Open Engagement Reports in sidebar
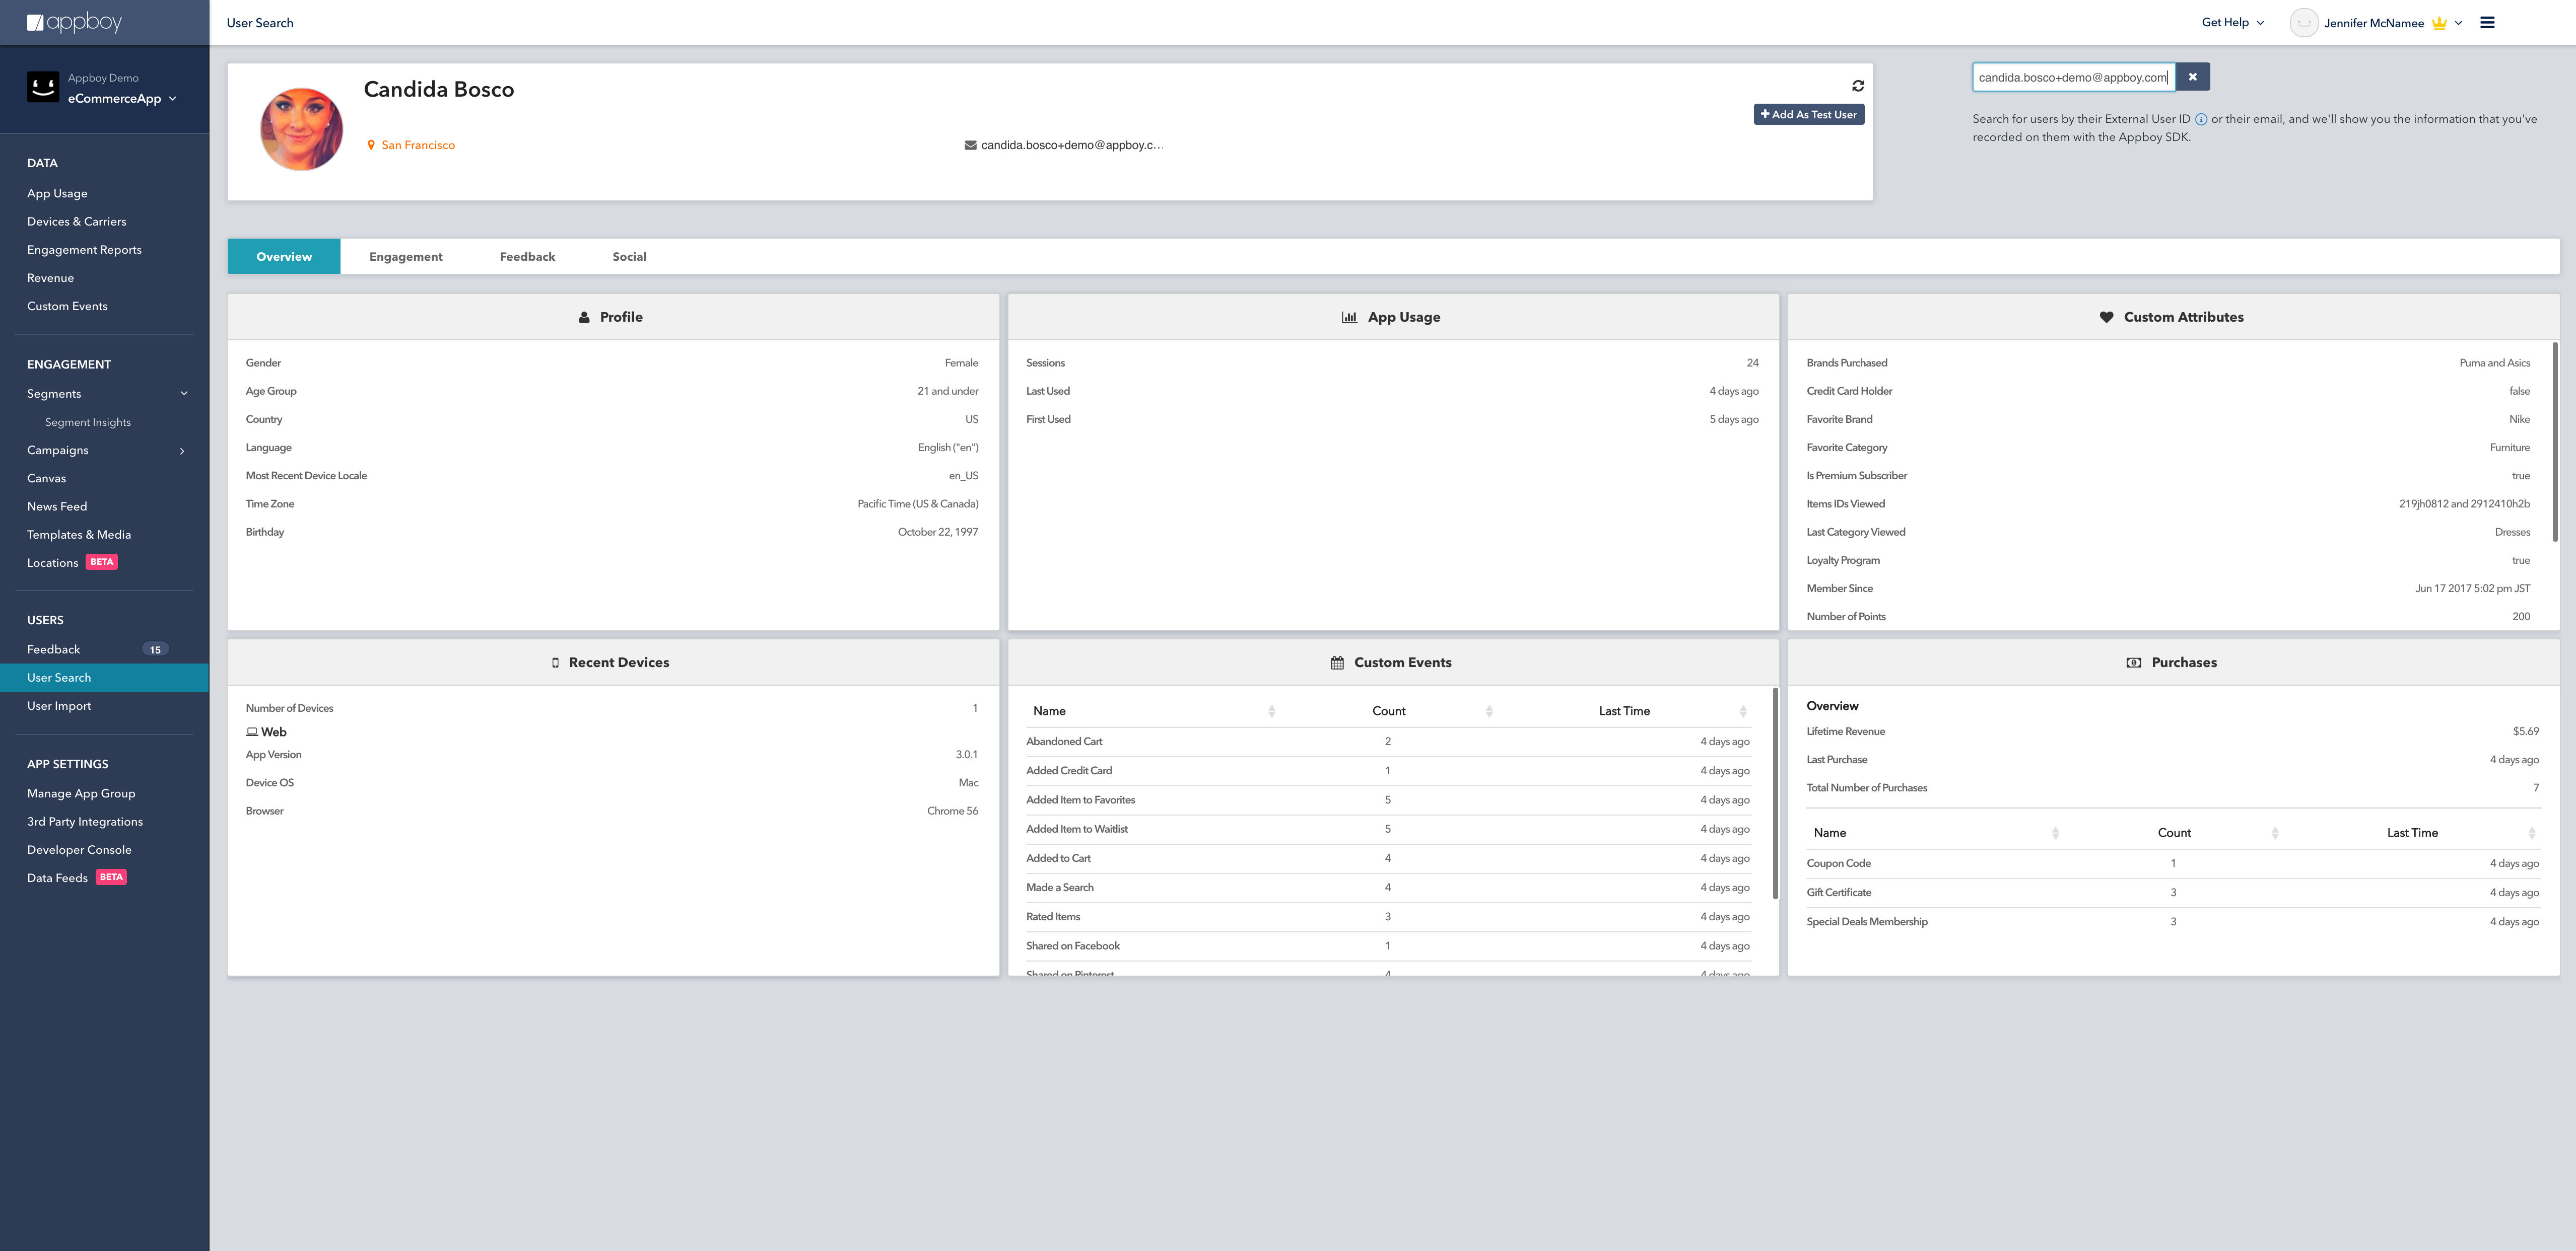The width and height of the screenshot is (2576, 1251). [x=84, y=250]
